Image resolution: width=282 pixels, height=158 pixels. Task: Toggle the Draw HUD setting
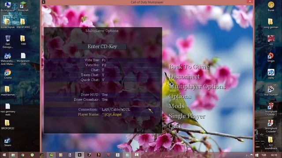tap(102, 95)
